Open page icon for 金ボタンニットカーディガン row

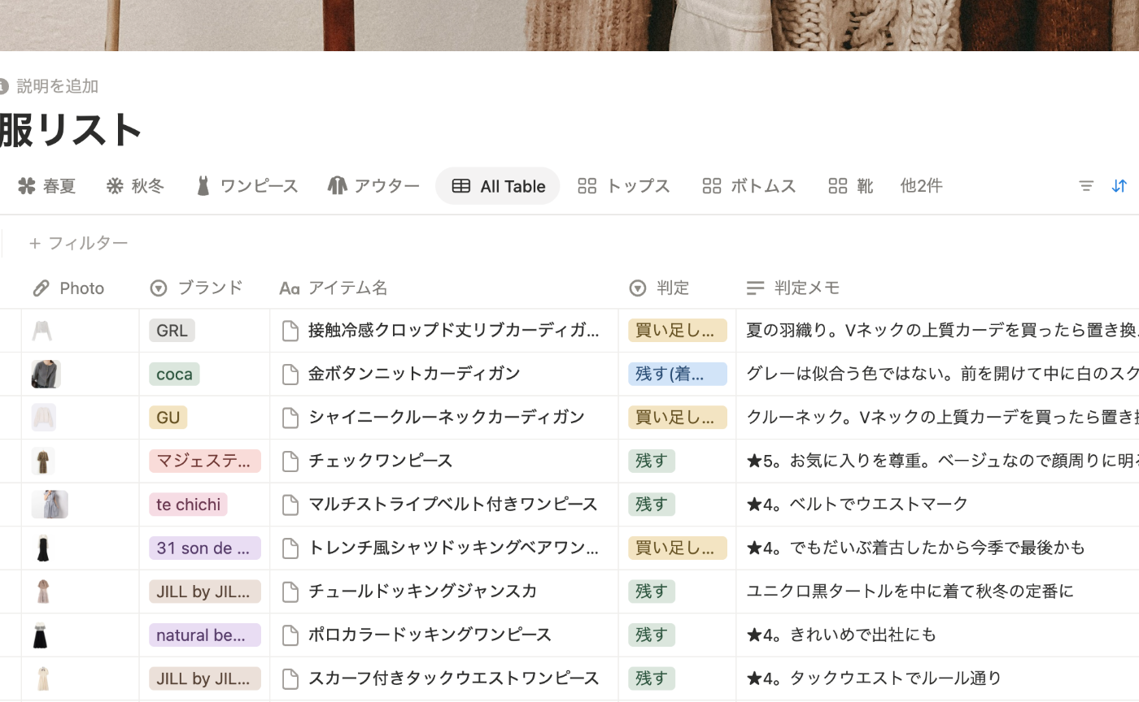point(290,374)
